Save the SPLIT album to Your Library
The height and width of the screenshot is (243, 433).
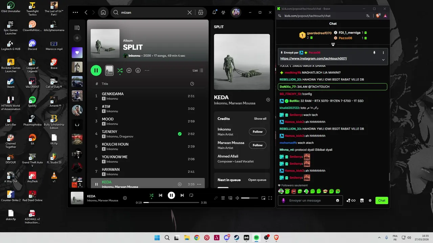point(129,71)
